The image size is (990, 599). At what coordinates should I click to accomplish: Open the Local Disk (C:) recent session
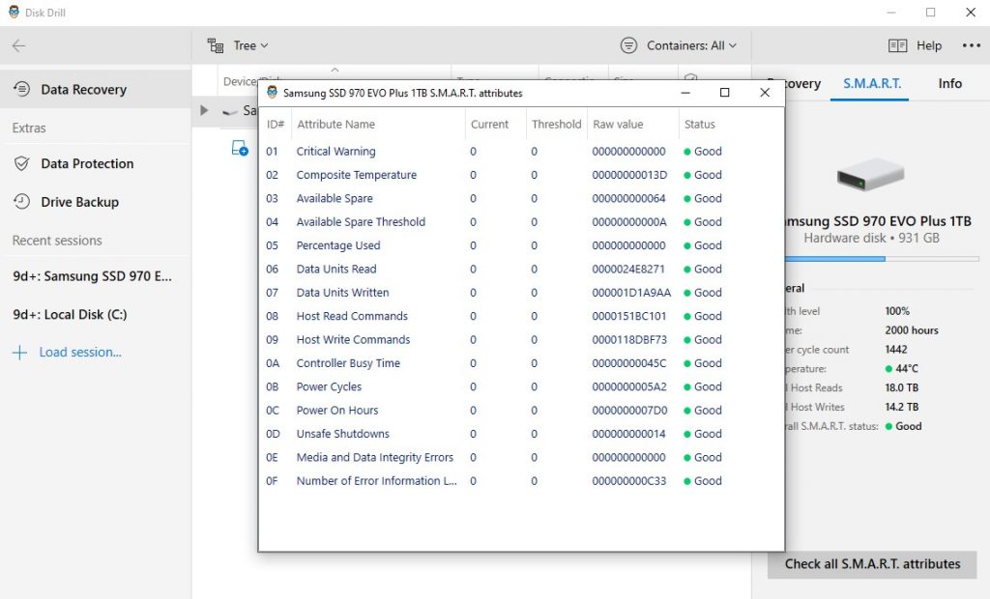coord(70,314)
